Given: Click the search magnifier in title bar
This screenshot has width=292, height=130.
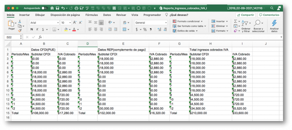Looking at the screenshot, I should 272,8.
